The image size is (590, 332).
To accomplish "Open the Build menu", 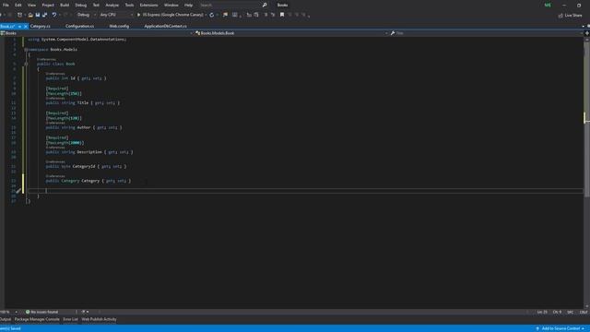I will [x=65, y=6].
